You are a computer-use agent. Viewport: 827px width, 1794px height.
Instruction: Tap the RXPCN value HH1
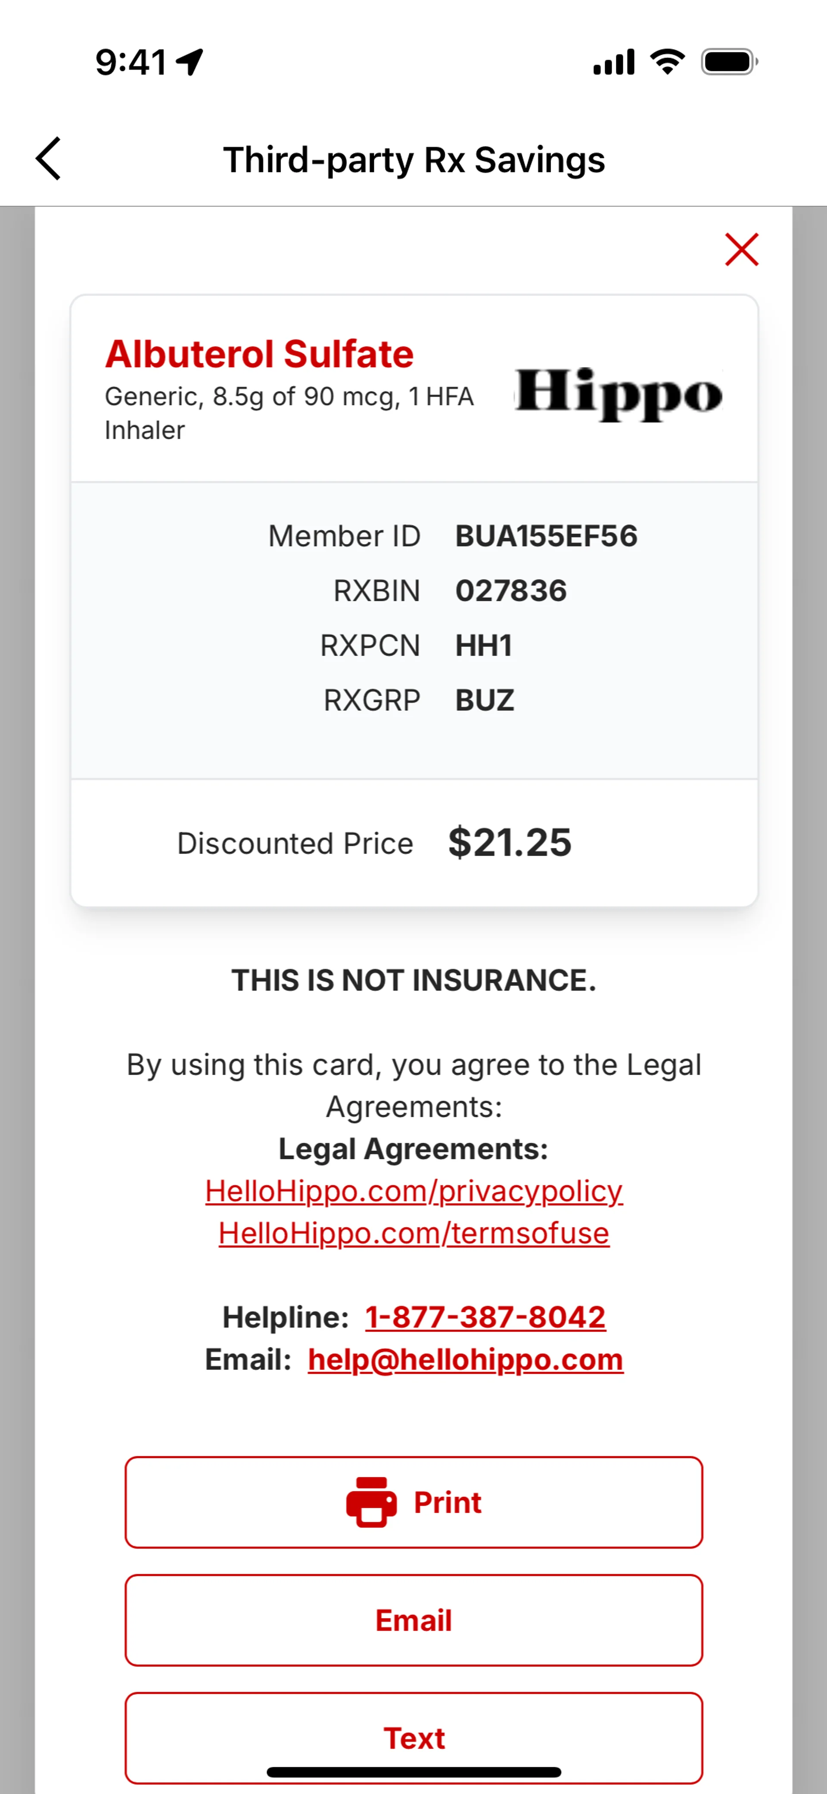click(484, 646)
